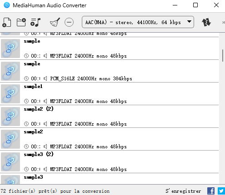Screen dimensions: 225x195
Task: Clear the list with the broom icon
Action: (55, 22)
